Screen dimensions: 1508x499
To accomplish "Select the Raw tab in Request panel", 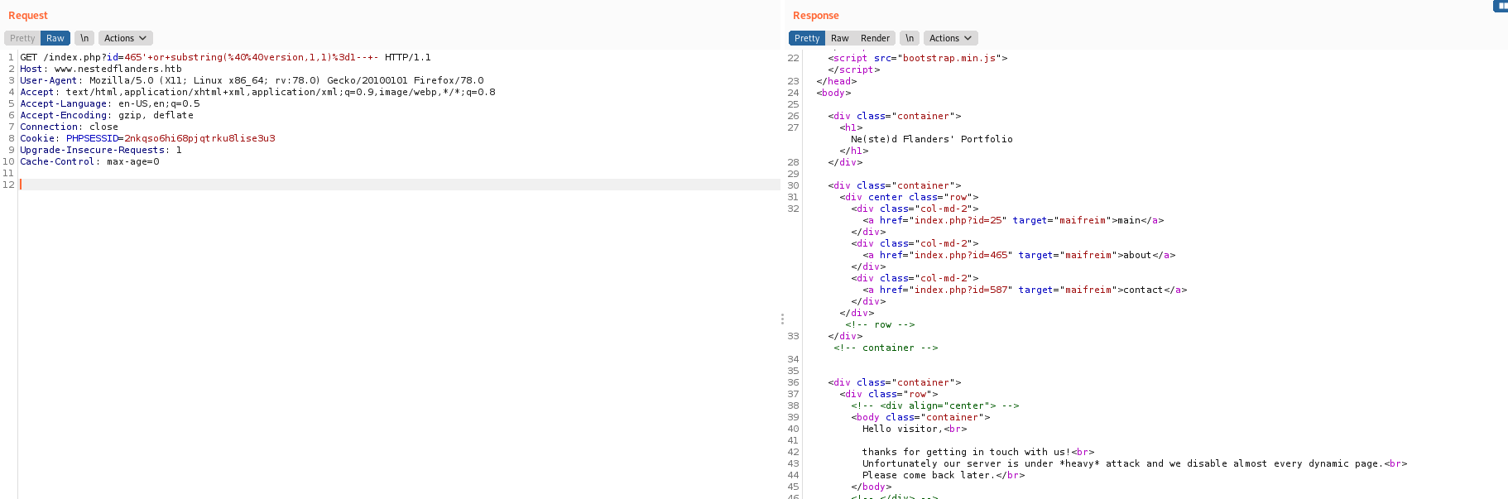I will point(55,38).
